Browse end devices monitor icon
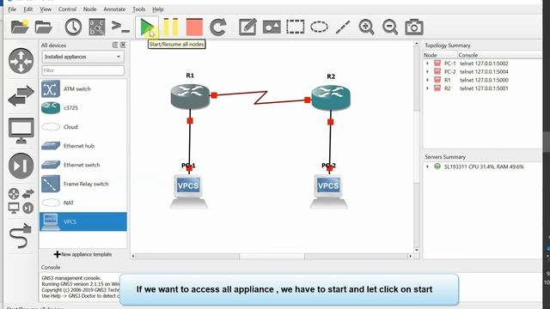Screen dimensions: 550x309 tap(21, 130)
